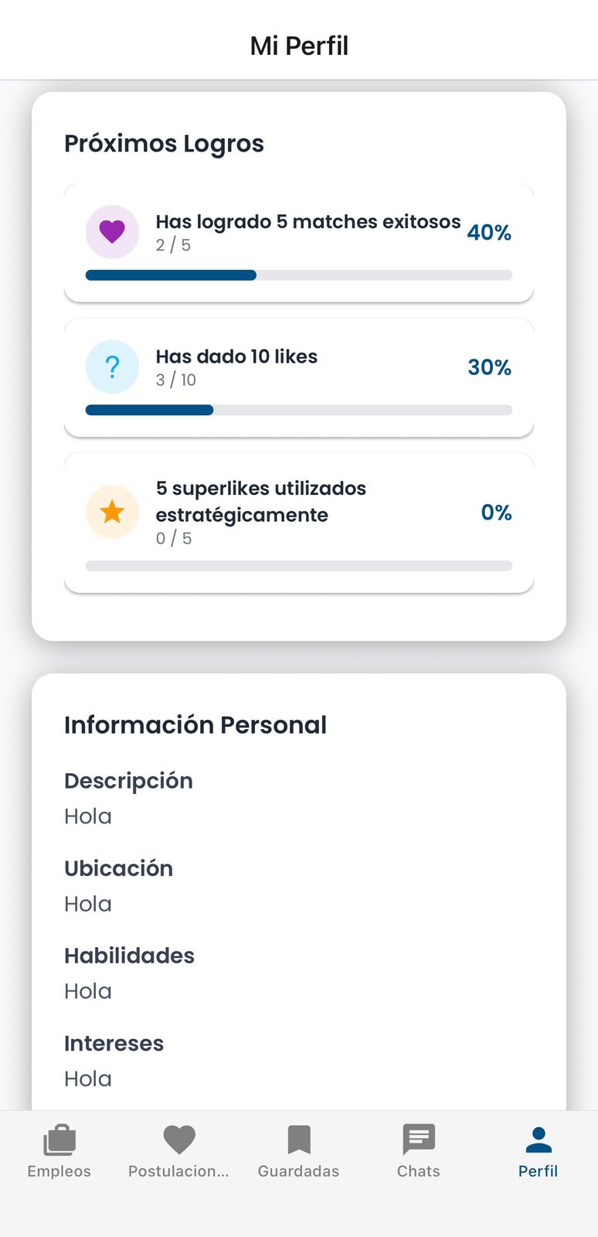Viewport: 598px width, 1237px height.
Task: Select the Perfil person icon
Action: click(539, 1140)
